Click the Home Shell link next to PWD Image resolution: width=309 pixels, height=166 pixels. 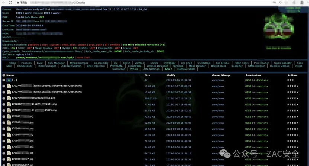click(x=83, y=58)
